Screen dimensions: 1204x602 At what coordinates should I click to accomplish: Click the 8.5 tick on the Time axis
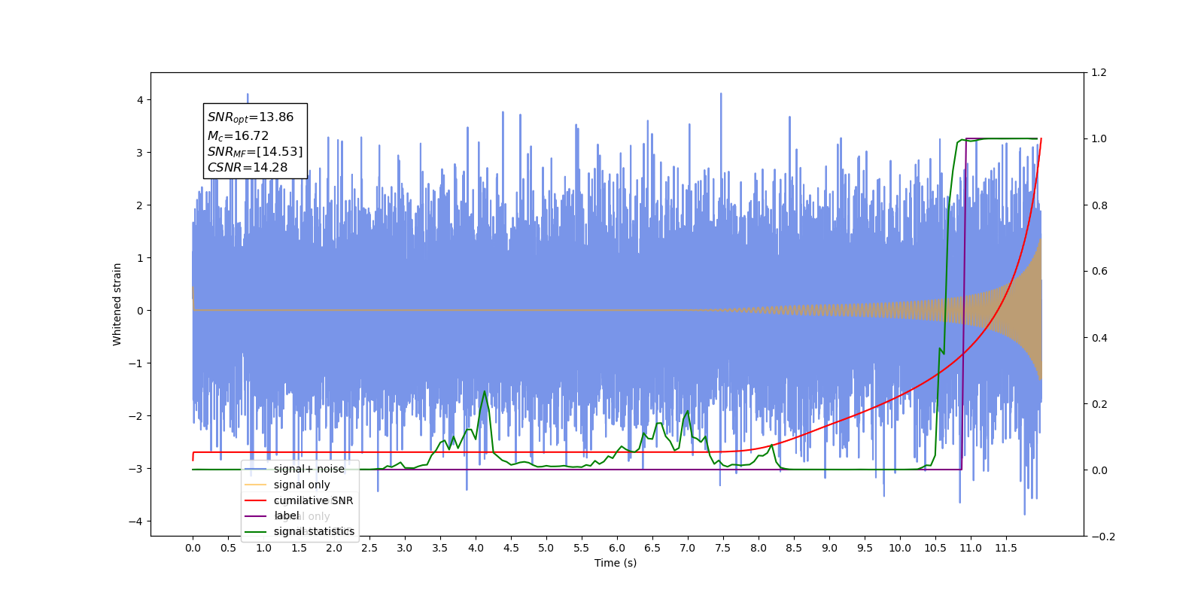tap(794, 548)
